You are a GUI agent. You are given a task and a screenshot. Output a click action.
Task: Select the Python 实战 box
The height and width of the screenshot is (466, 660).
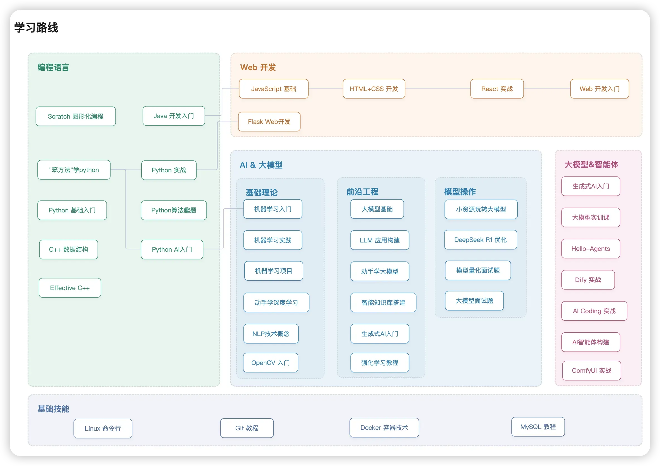[169, 170]
